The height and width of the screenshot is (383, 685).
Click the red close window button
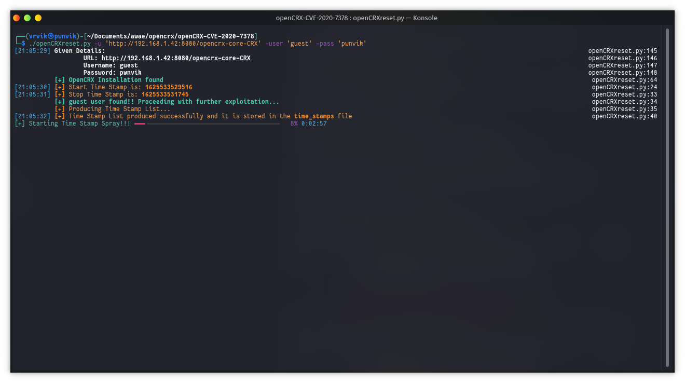click(x=17, y=18)
